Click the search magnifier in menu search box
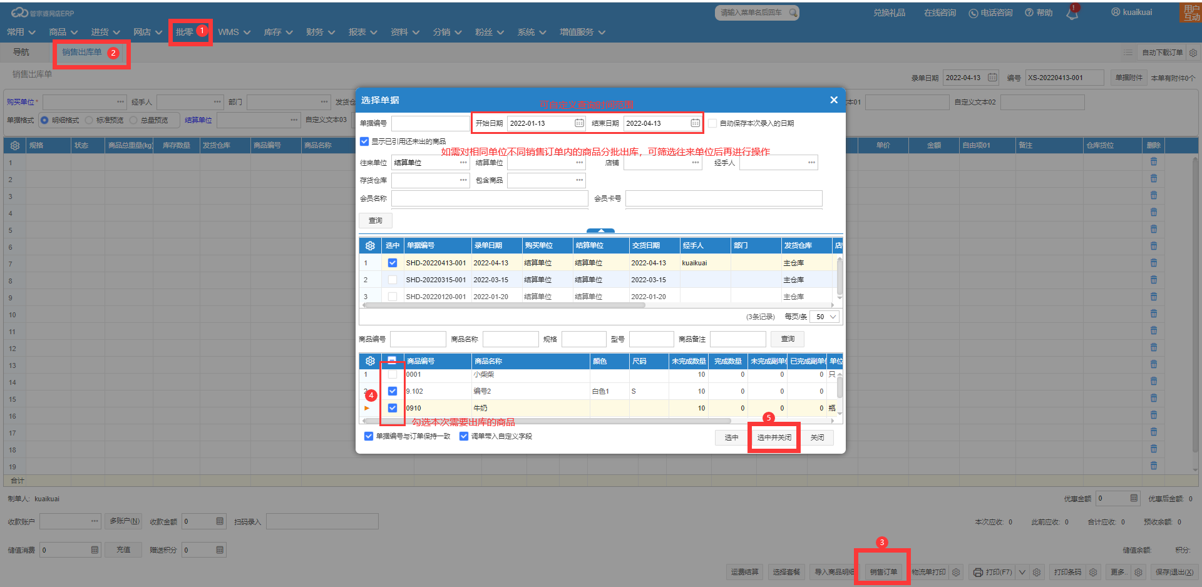Image resolution: width=1202 pixels, height=587 pixels. point(793,13)
